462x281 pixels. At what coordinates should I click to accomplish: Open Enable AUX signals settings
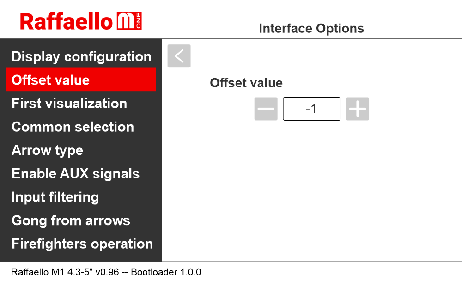coord(75,174)
